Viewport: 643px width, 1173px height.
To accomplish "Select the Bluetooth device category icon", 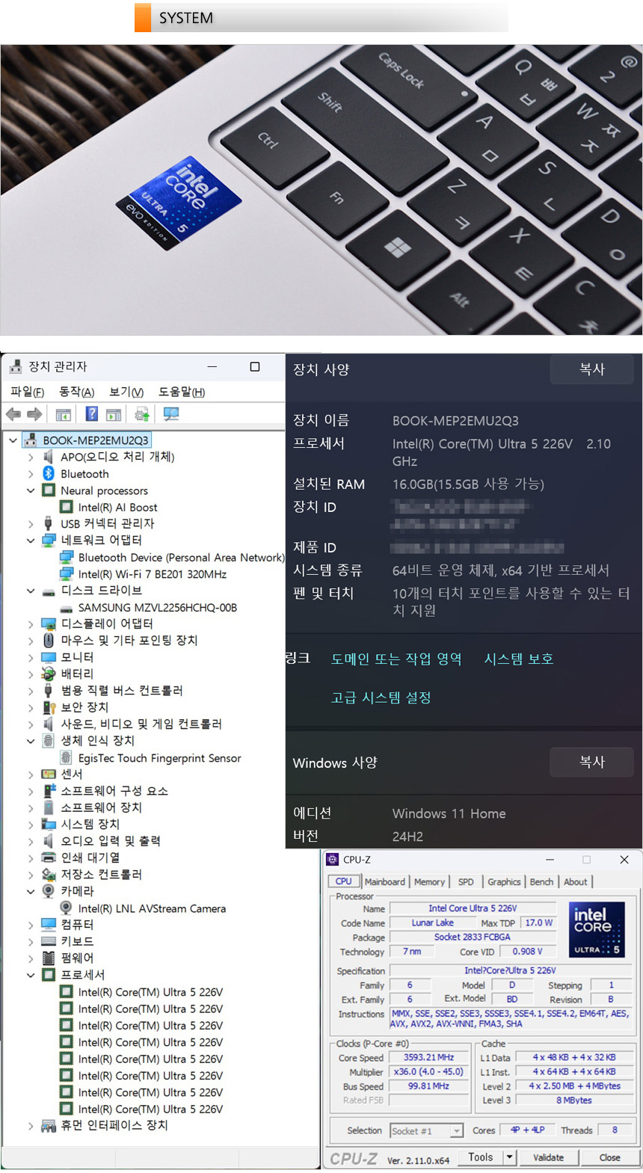I will point(49,474).
